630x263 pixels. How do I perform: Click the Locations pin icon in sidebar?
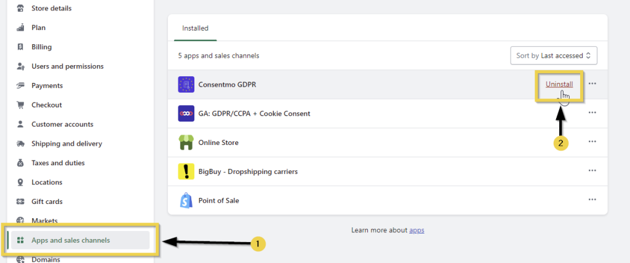[x=20, y=183]
